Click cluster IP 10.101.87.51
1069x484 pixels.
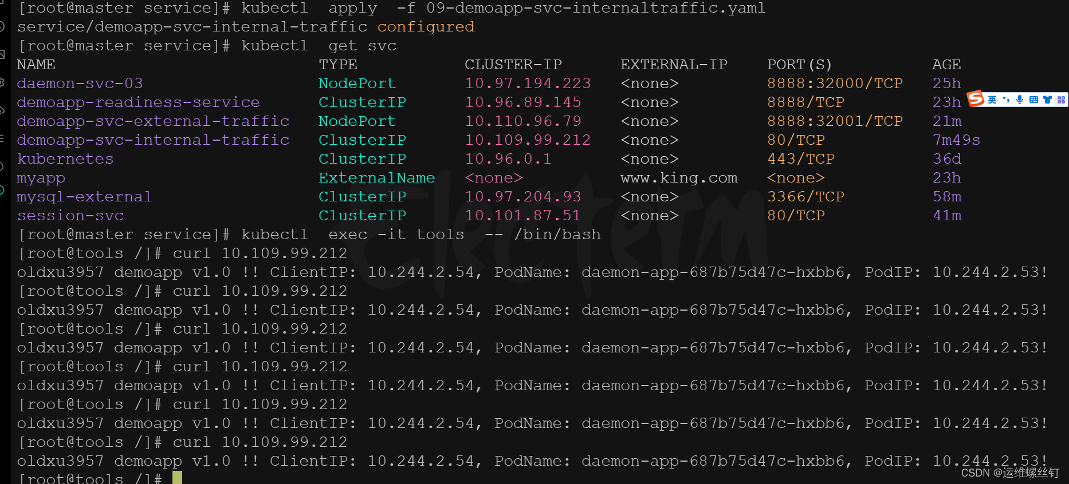523,216
